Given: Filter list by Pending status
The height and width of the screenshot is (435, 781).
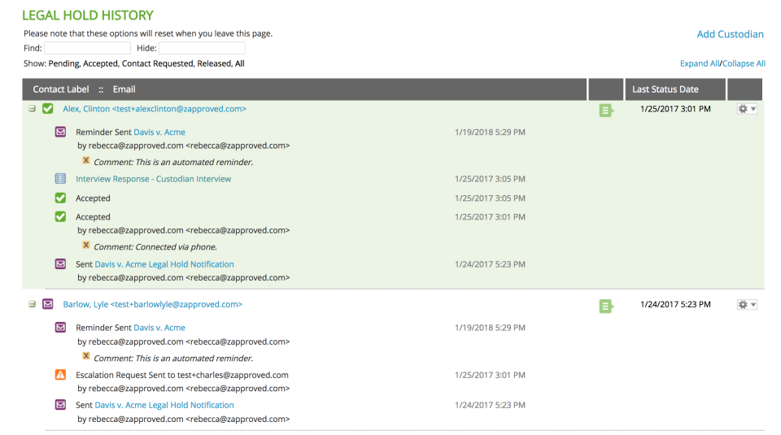Looking at the screenshot, I should [63, 63].
